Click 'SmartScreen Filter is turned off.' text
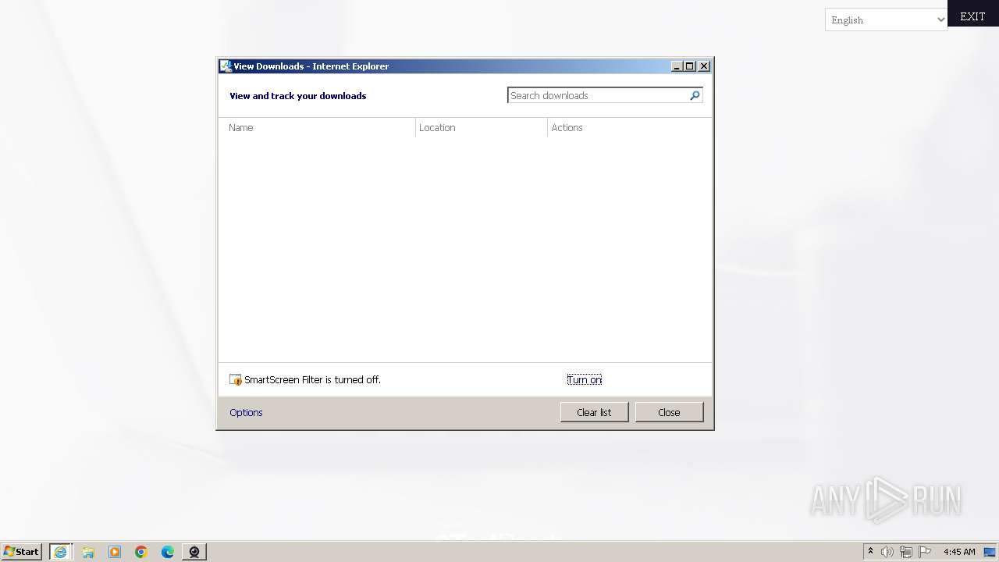This screenshot has height=562, width=999. click(x=312, y=380)
